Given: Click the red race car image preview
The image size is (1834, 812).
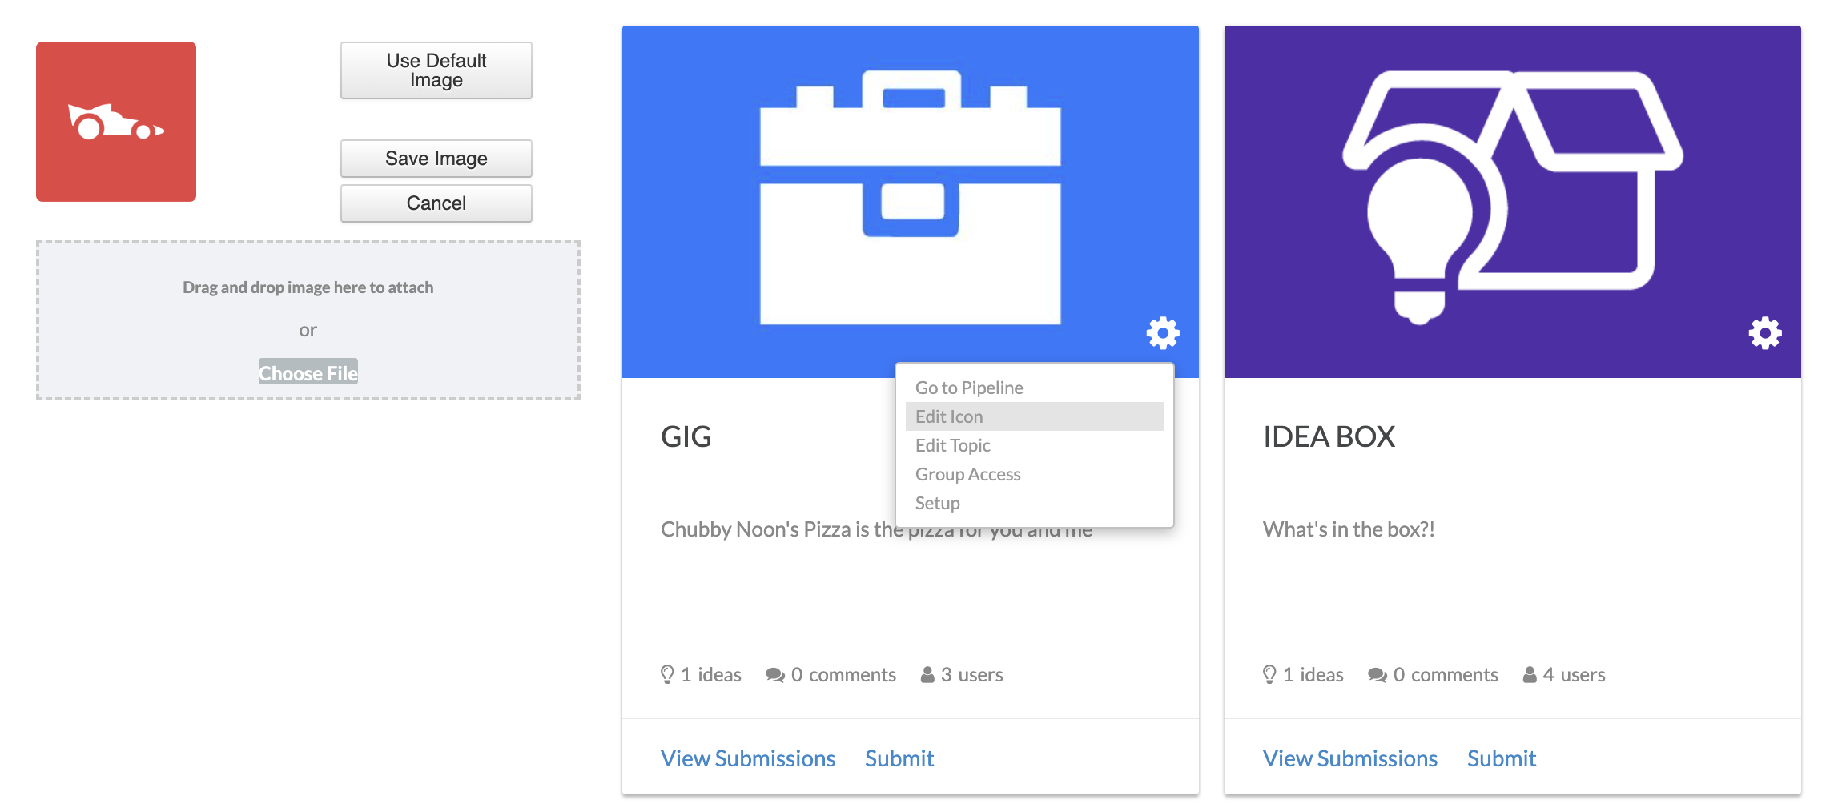Looking at the screenshot, I should (x=116, y=122).
